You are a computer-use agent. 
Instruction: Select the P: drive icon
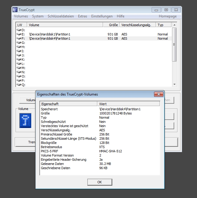click(x=19, y=81)
